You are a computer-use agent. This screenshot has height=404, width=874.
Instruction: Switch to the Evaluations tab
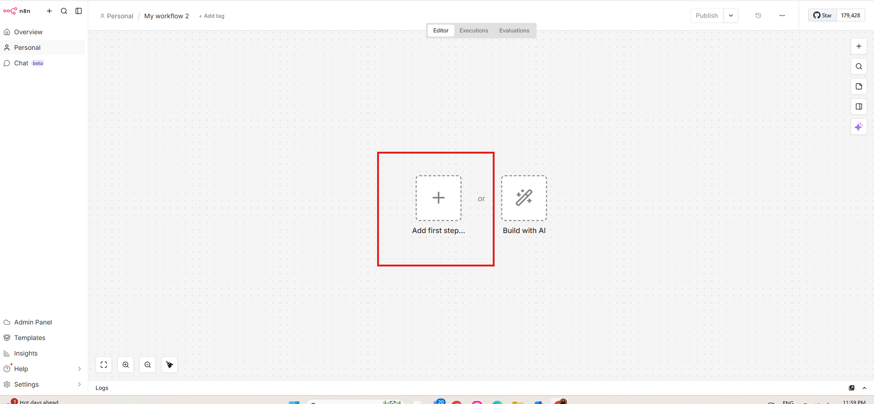point(514,31)
